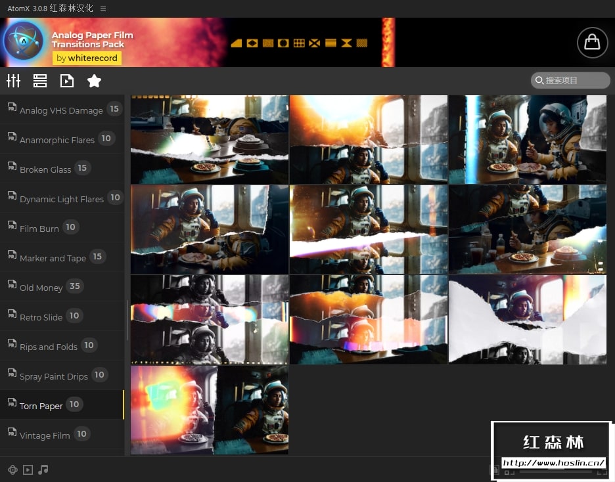Click the music note icon in bottom bar
Image resolution: width=615 pixels, height=482 pixels.
[x=43, y=470]
